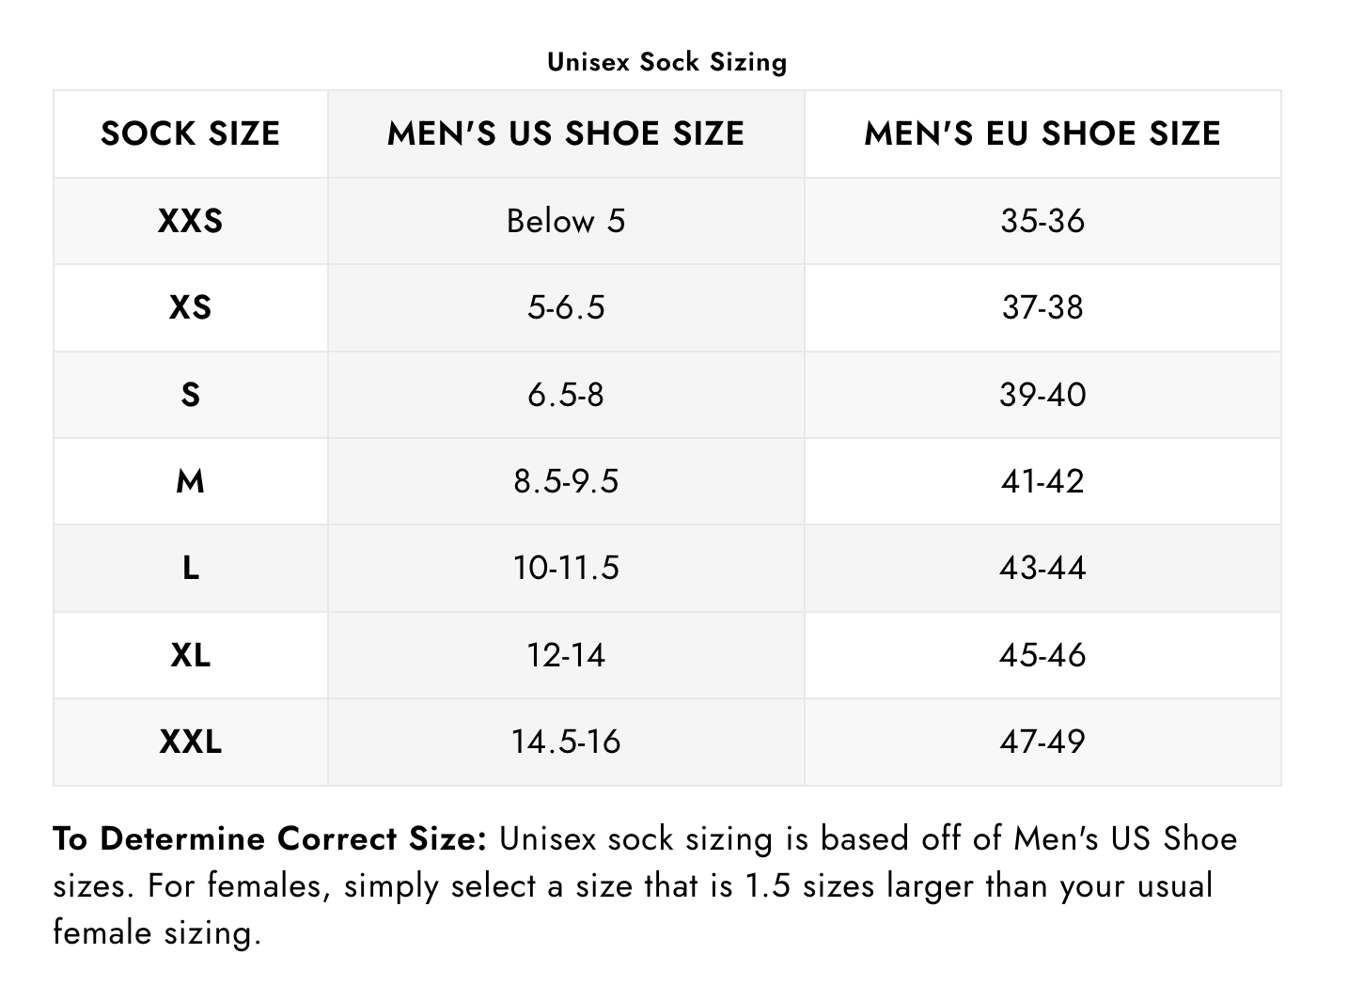
Task: Click the 43-44 EU size cell
Action: click(x=1042, y=568)
